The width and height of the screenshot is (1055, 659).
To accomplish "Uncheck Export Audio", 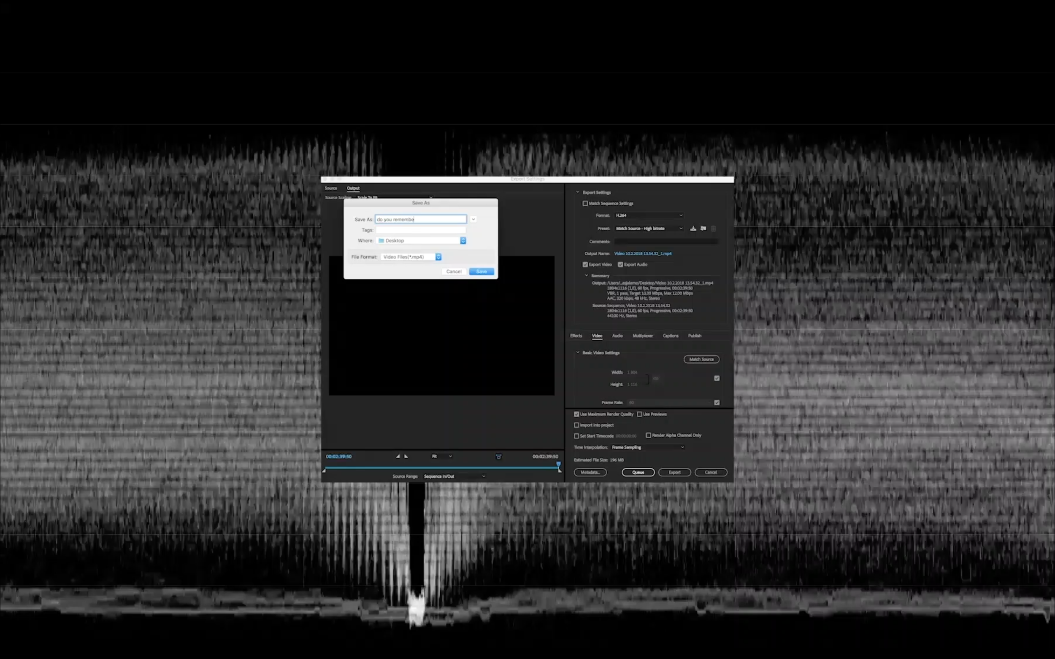I will click(x=620, y=264).
